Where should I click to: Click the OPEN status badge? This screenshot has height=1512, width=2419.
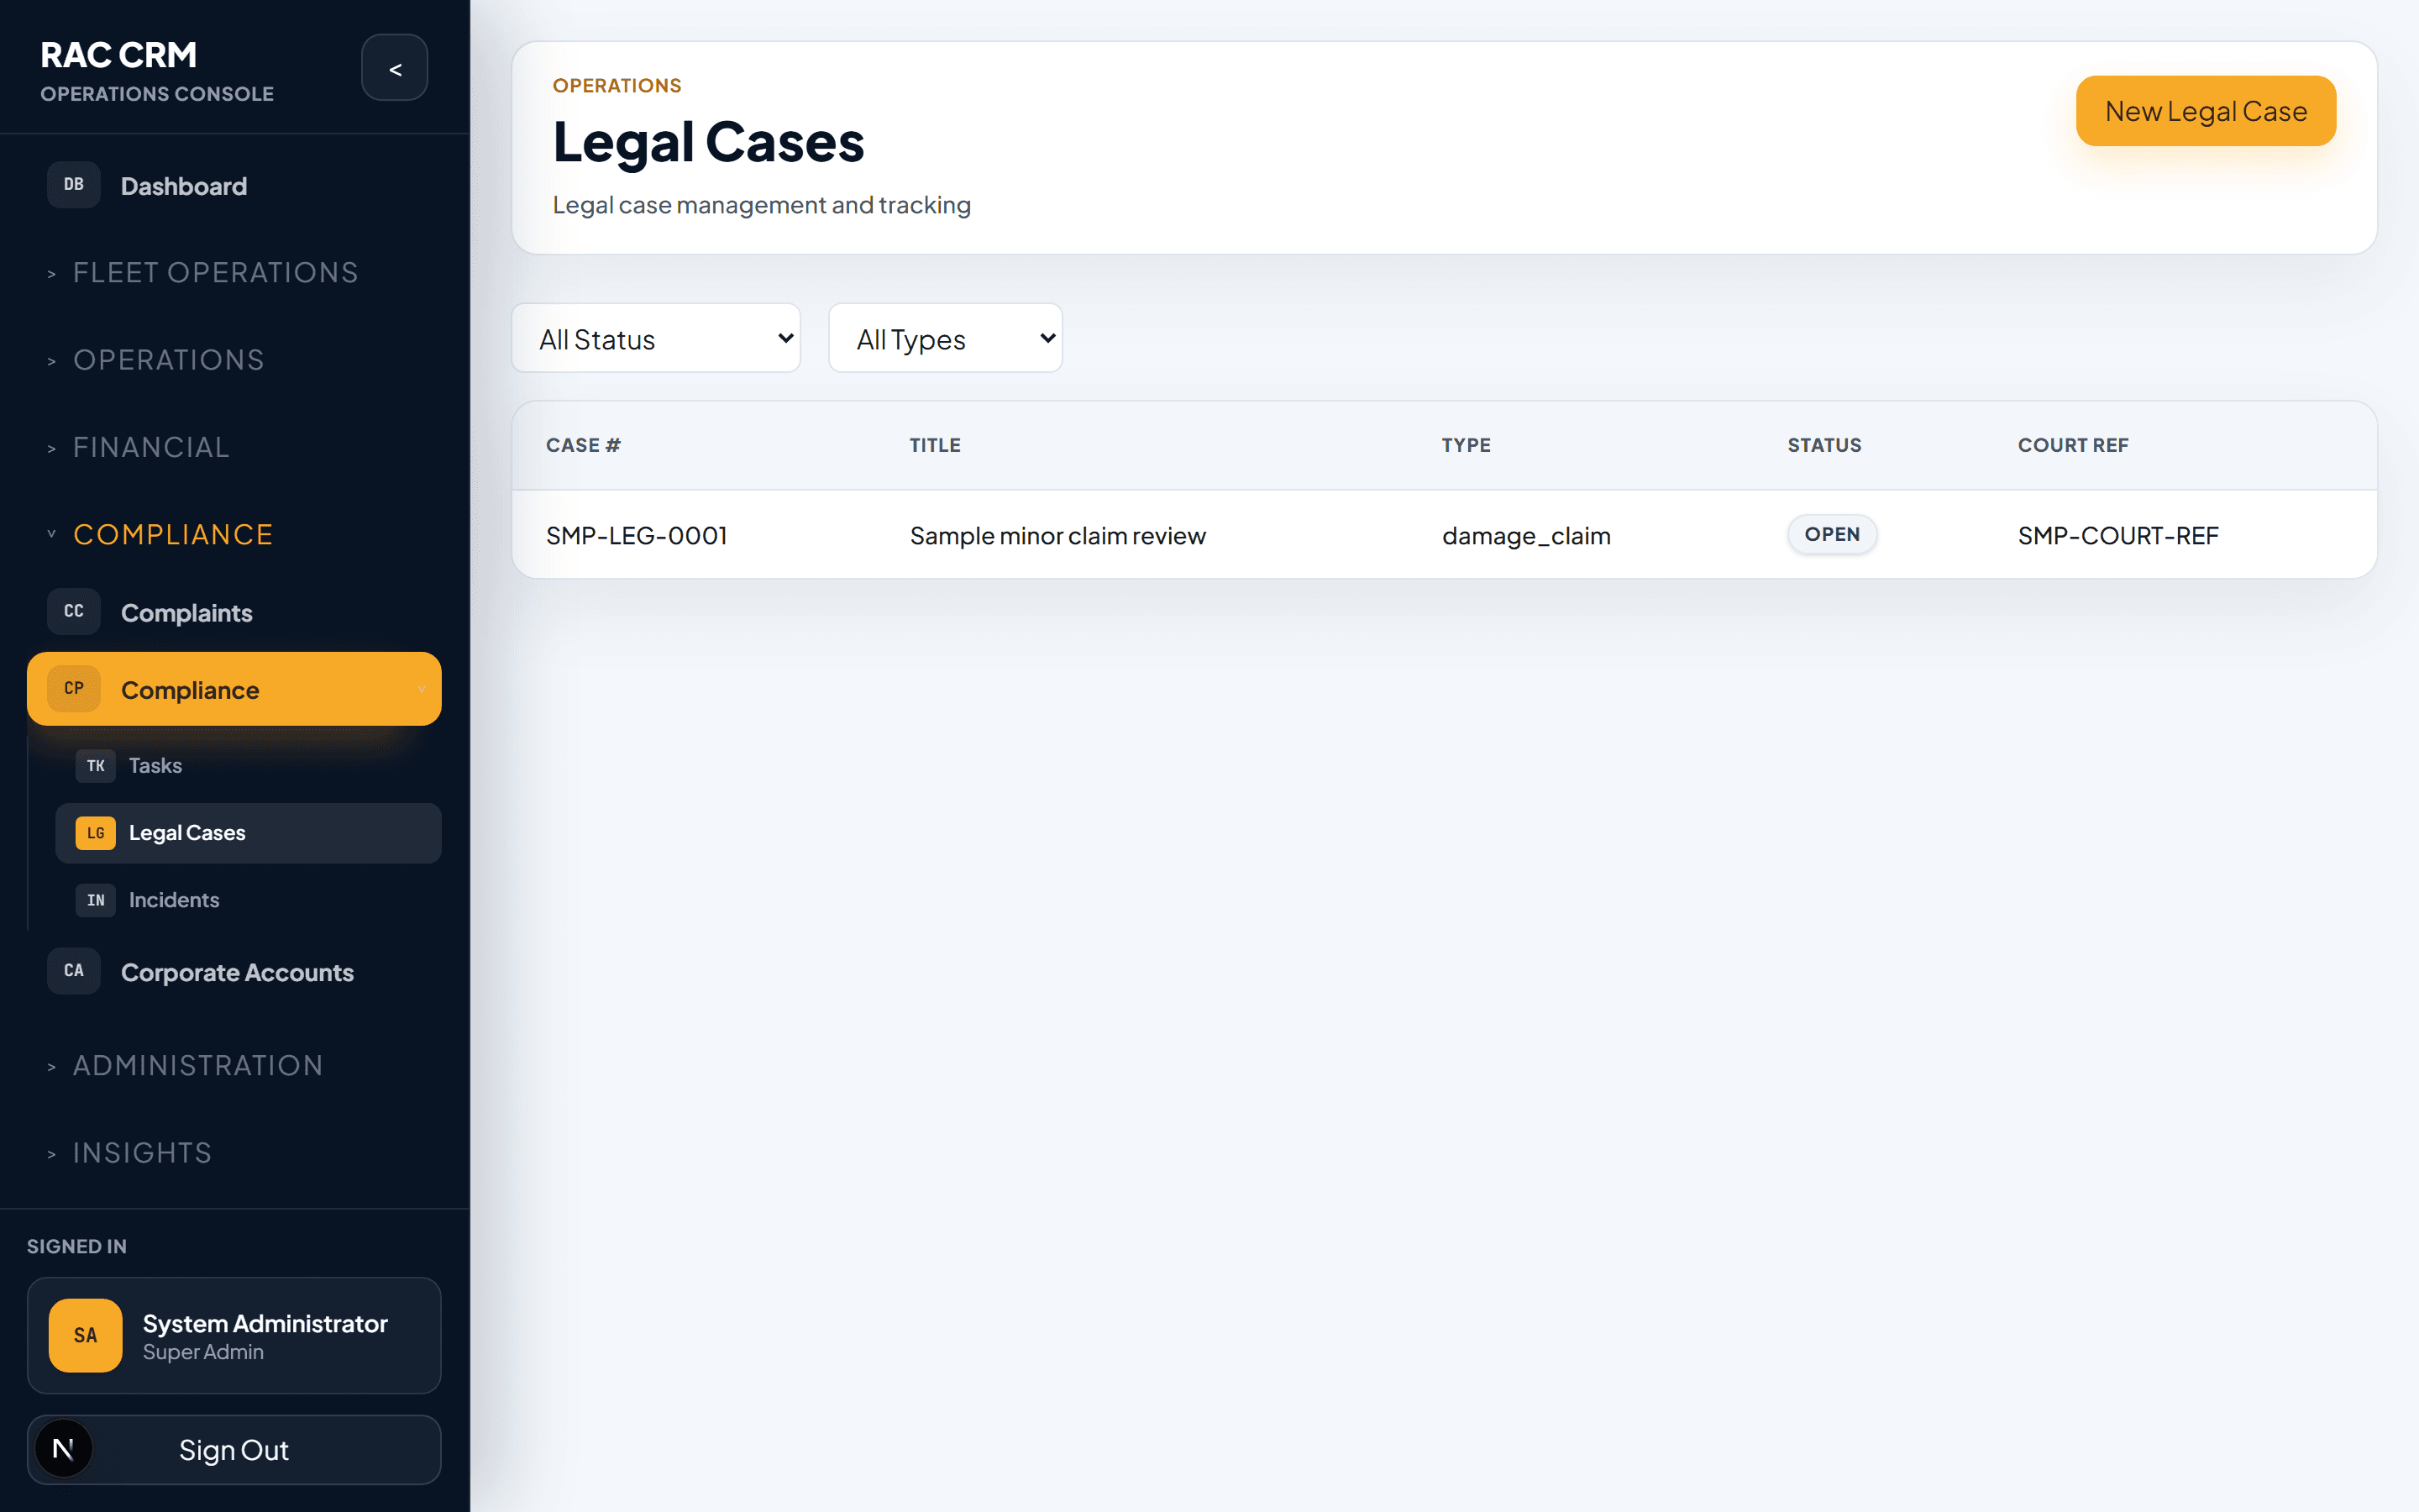tap(1831, 535)
